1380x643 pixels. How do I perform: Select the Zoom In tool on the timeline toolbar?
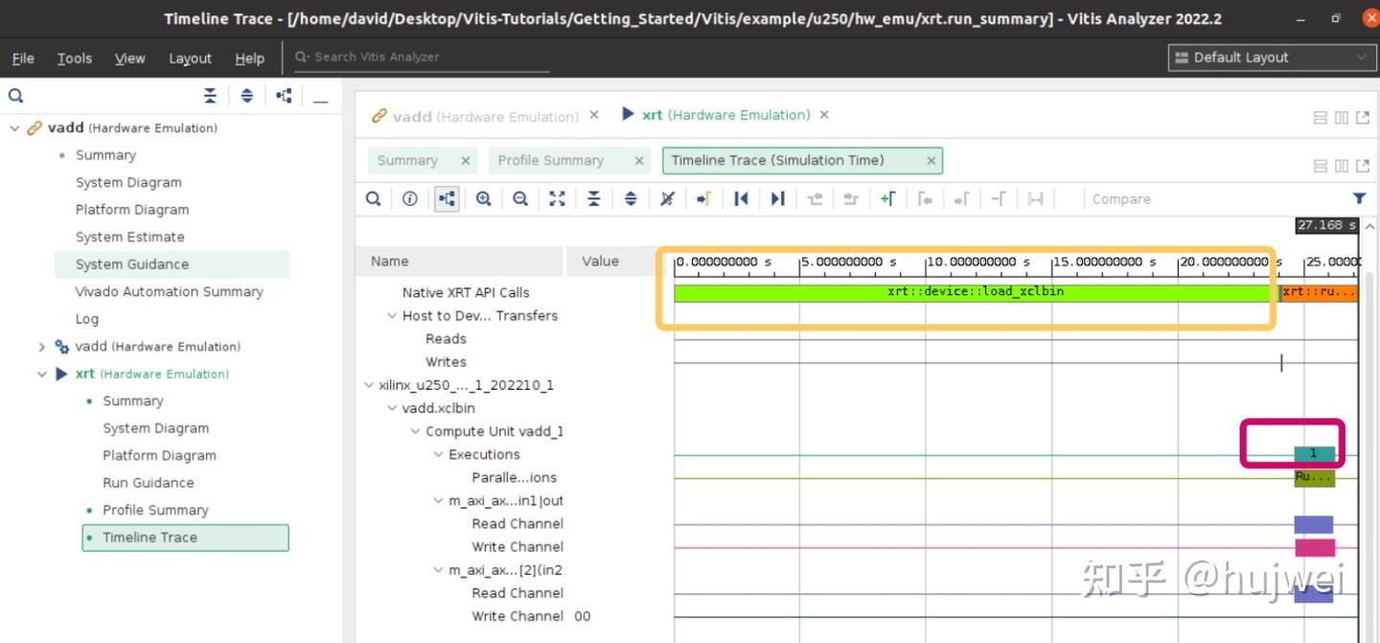pyautogui.click(x=483, y=198)
